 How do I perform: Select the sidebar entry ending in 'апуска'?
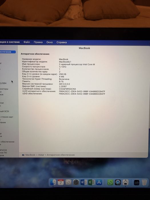(x=3, y=150)
